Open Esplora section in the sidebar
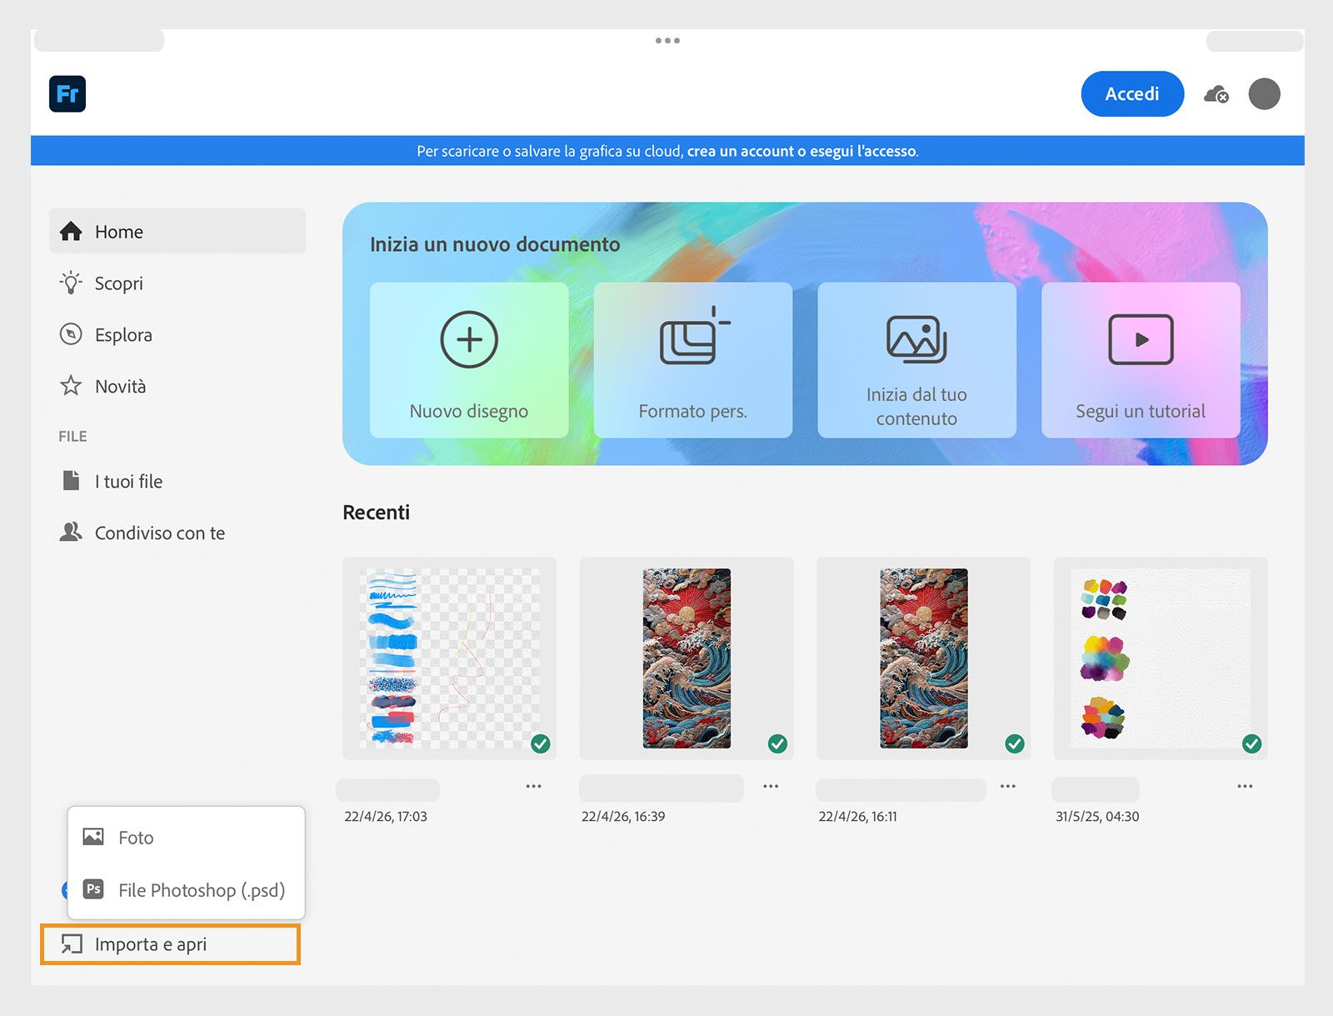 177,335
